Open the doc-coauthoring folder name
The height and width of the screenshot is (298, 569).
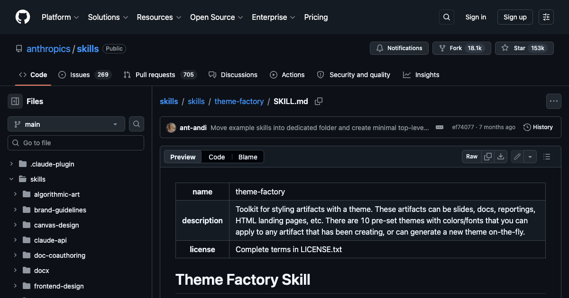coord(60,255)
